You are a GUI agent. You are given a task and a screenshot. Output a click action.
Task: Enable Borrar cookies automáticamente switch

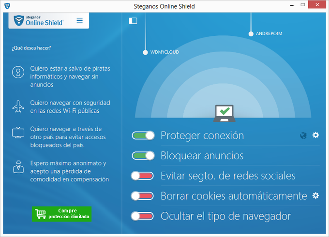142,196
